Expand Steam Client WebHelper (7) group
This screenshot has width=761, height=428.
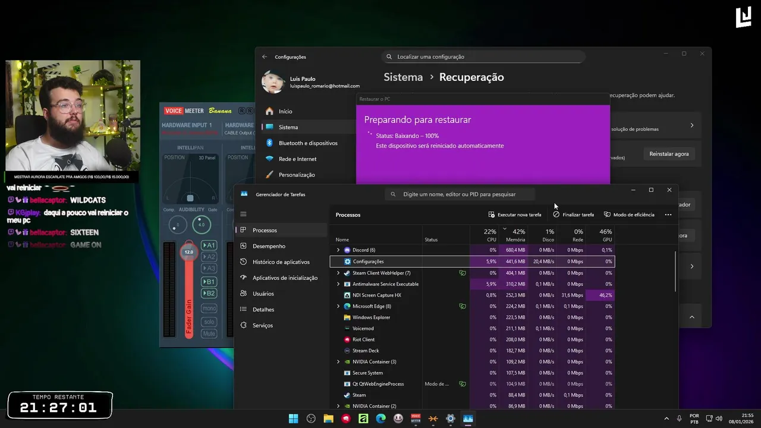(338, 273)
